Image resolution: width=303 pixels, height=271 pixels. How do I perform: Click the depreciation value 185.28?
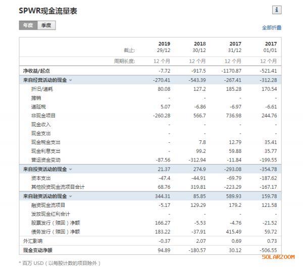pos(234,89)
